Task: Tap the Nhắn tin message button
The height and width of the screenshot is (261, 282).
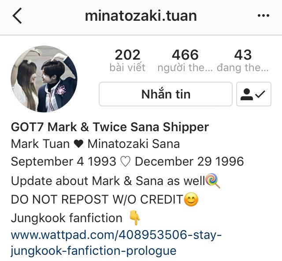Action: point(166,94)
